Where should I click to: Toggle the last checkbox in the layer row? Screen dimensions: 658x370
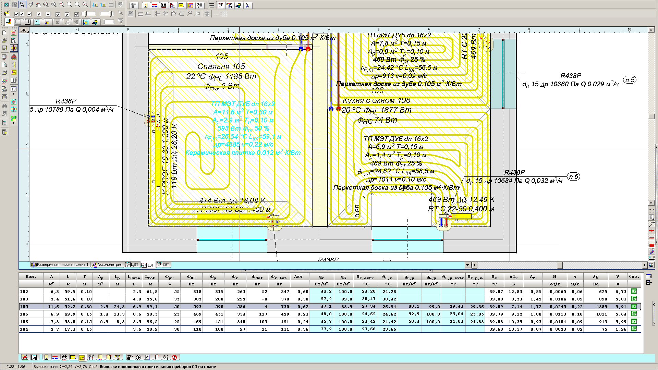coord(76,14)
